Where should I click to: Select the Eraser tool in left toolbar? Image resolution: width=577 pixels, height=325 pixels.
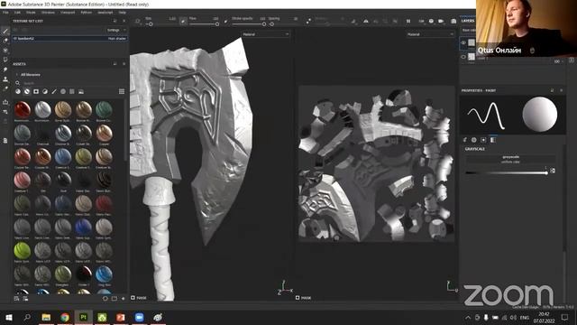5,41
